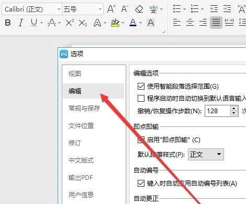Open the 文件位置 category
This screenshot has width=246, height=204.
(81, 125)
